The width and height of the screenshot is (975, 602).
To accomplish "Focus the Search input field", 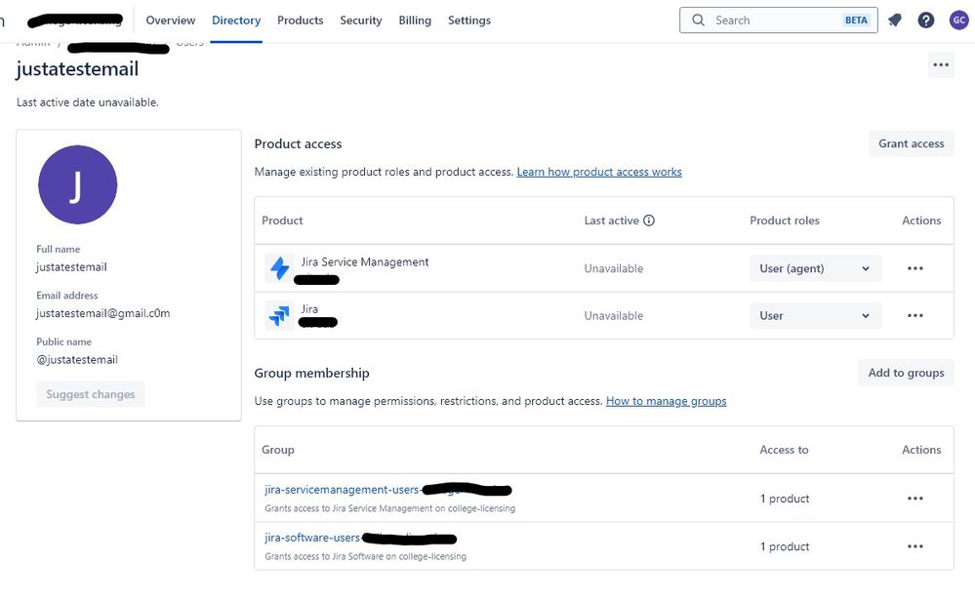I will [779, 20].
